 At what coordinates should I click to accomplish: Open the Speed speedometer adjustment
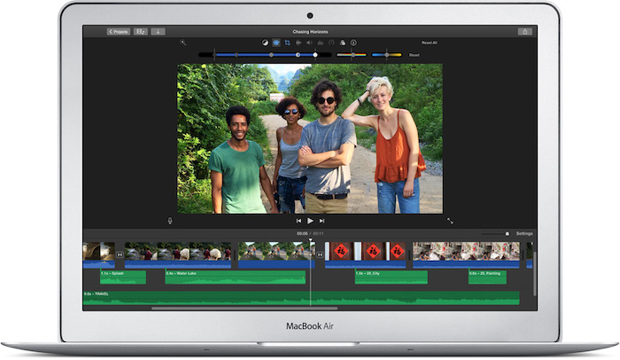point(331,43)
